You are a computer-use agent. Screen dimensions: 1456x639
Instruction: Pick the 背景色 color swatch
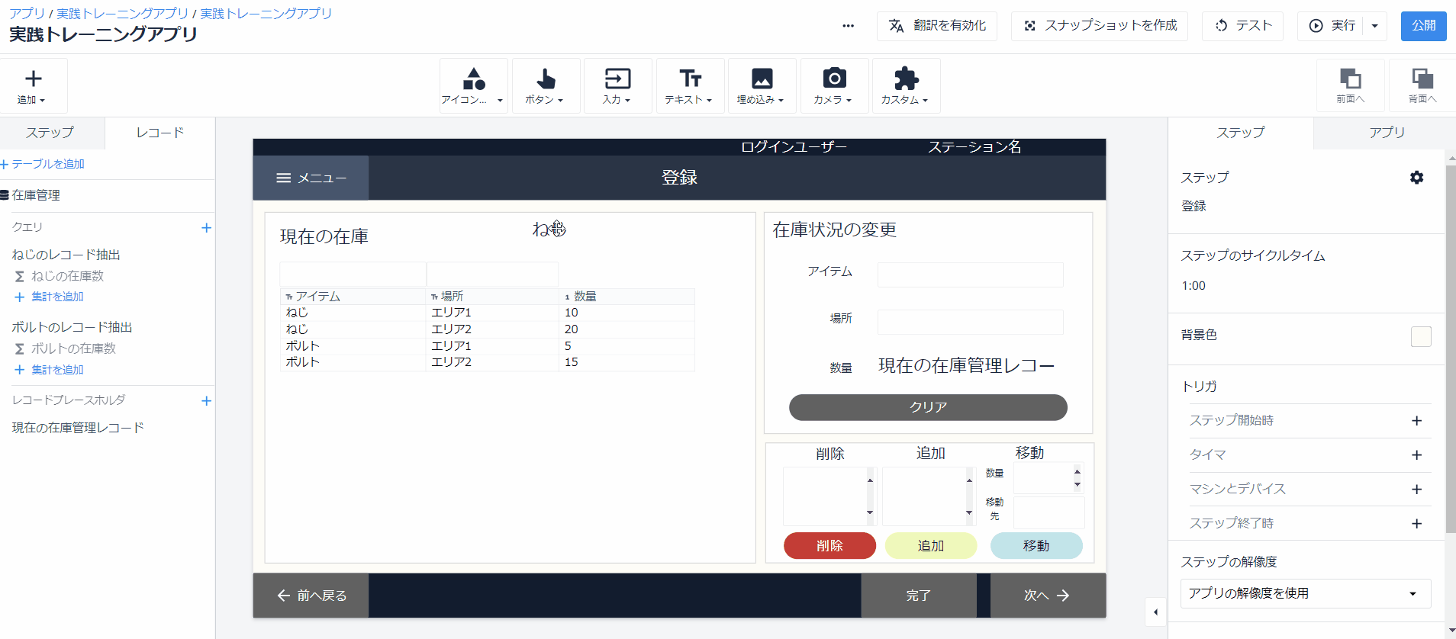point(1421,336)
